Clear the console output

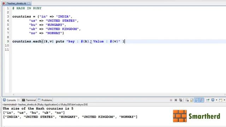coord(187,100)
